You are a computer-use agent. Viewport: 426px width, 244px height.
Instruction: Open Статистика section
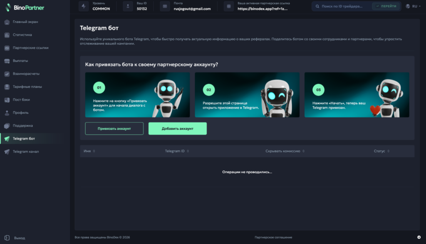pos(22,35)
